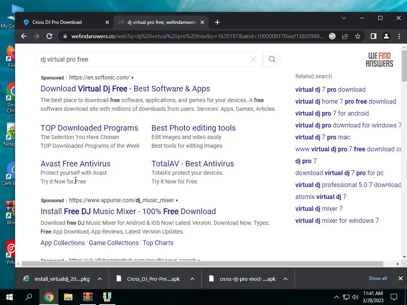Image resolution: width=407 pixels, height=305 pixels.
Task: Open the clock showing 11:41 AM
Action: [x=373, y=297]
